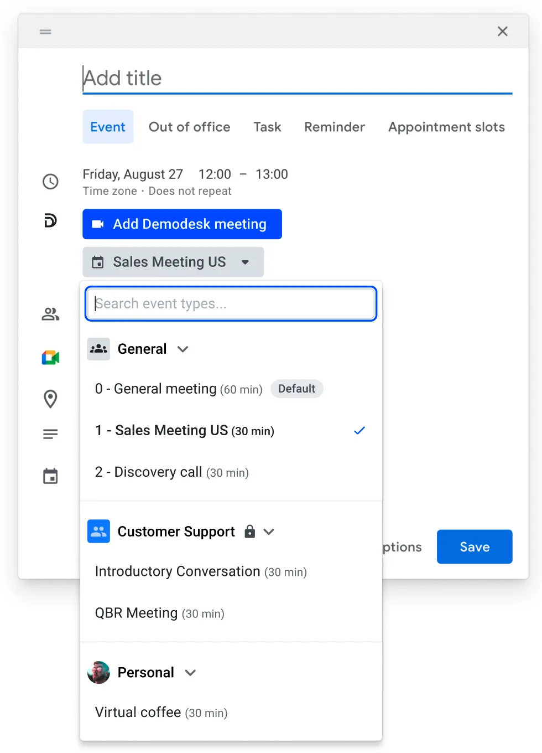Click the Personal group heading
Image resolution: width=542 pixels, height=753 pixels.
[145, 673]
